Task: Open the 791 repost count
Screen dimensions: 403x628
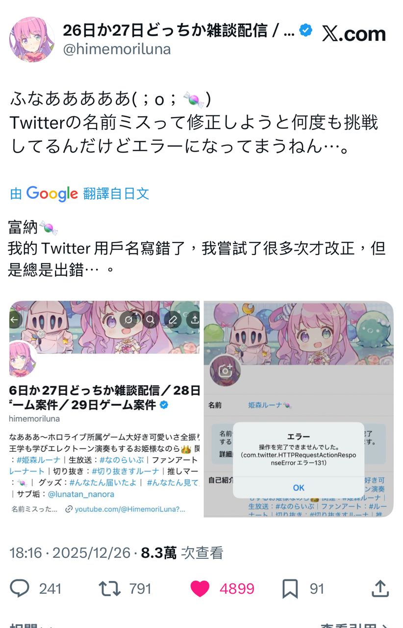Action: 140,589
